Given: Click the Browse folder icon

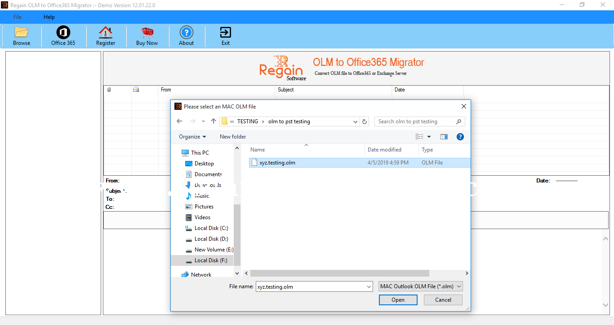Looking at the screenshot, I should coord(22,32).
